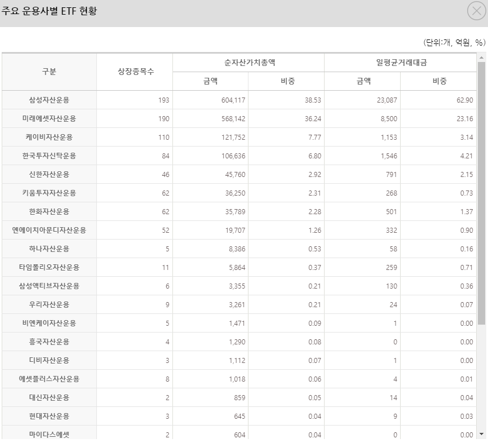Click the 순자산가치총액 header
This screenshot has width=488, height=443.
point(249,63)
